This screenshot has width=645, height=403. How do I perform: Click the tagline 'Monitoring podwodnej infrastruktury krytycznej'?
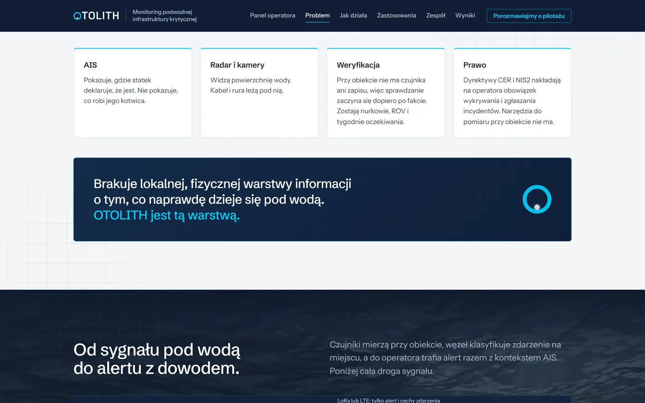[164, 16]
